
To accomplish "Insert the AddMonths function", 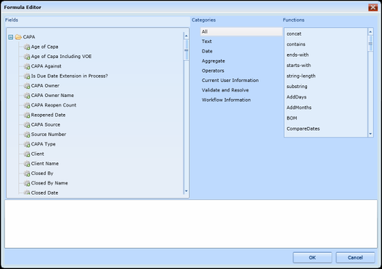I will (x=299, y=108).
